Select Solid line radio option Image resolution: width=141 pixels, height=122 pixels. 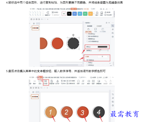point(87,63)
